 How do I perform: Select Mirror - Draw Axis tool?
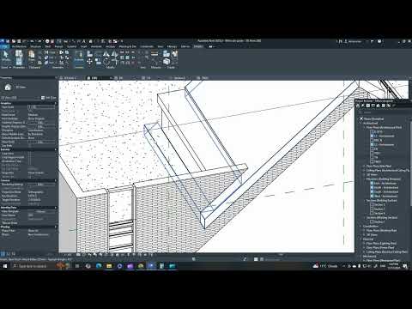point(114,54)
